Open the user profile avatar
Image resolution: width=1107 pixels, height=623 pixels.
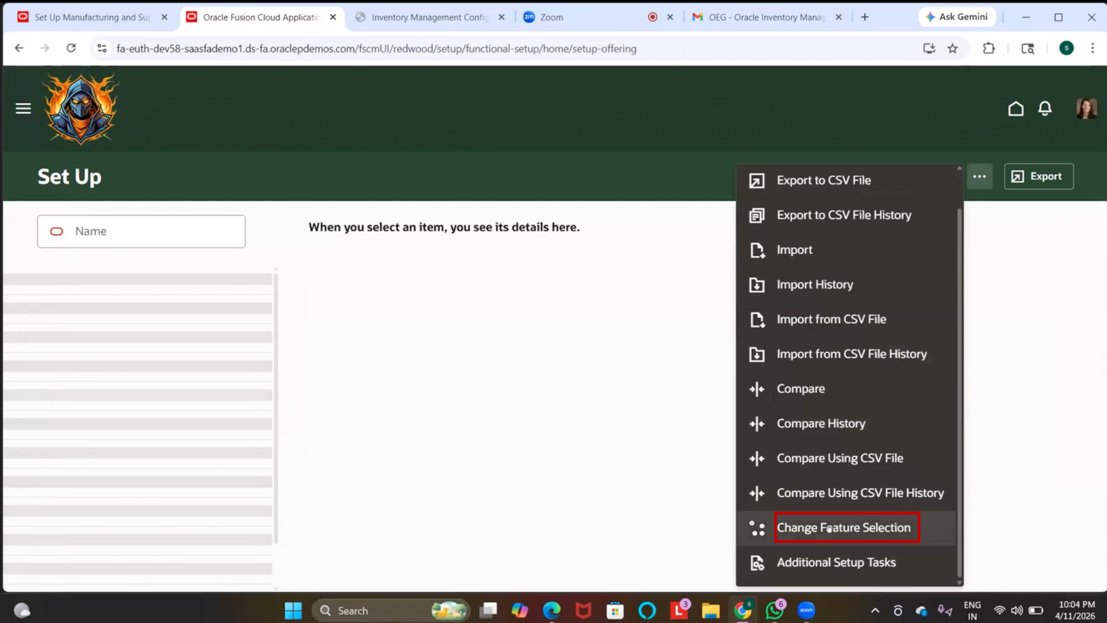pyautogui.click(x=1086, y=108)
